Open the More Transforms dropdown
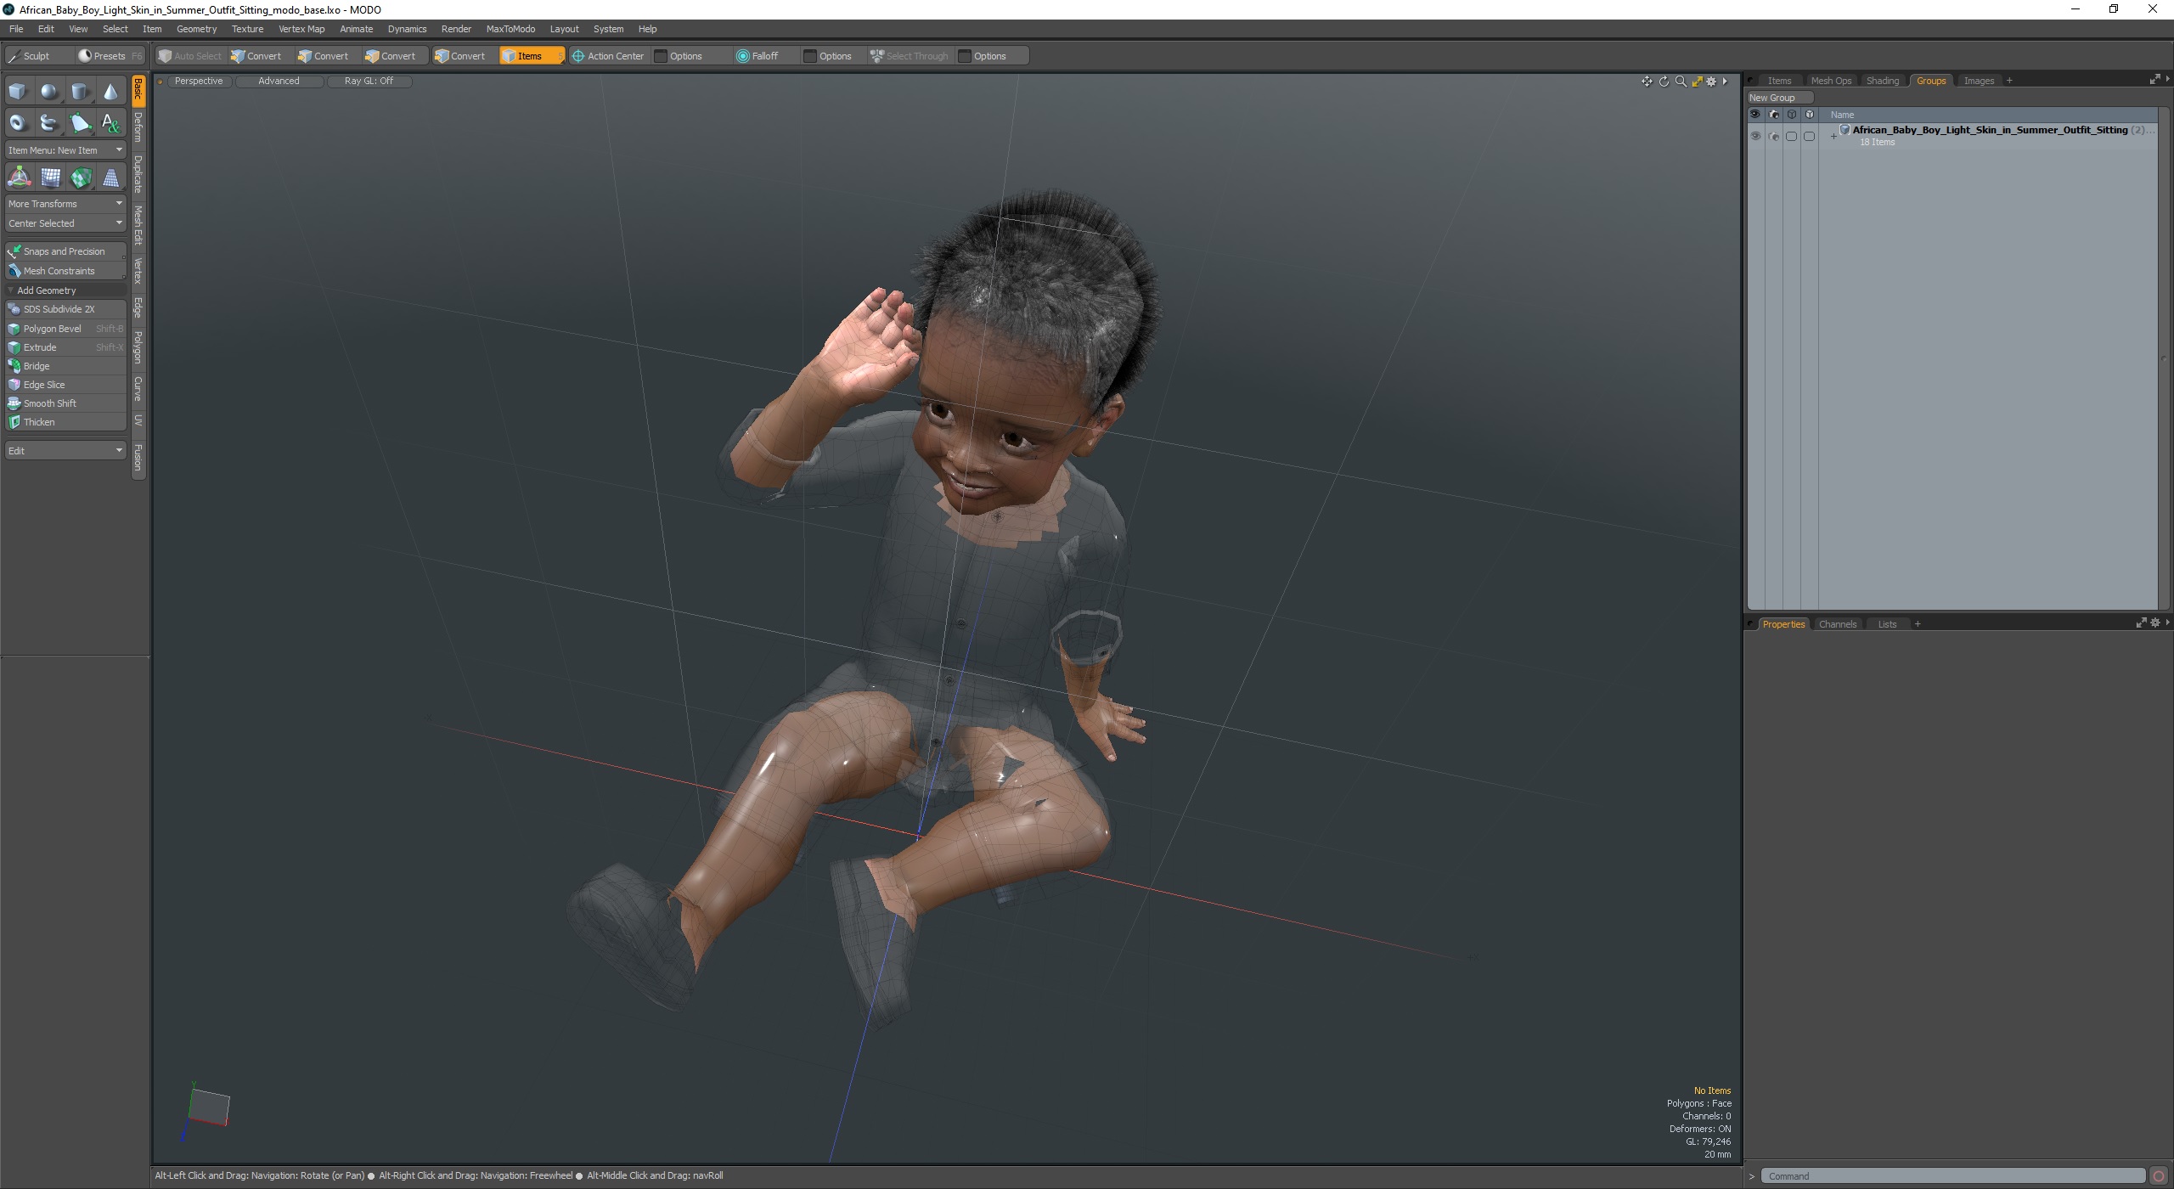The height and width of the screenshot is (1189, 2174). click(65, 204)
